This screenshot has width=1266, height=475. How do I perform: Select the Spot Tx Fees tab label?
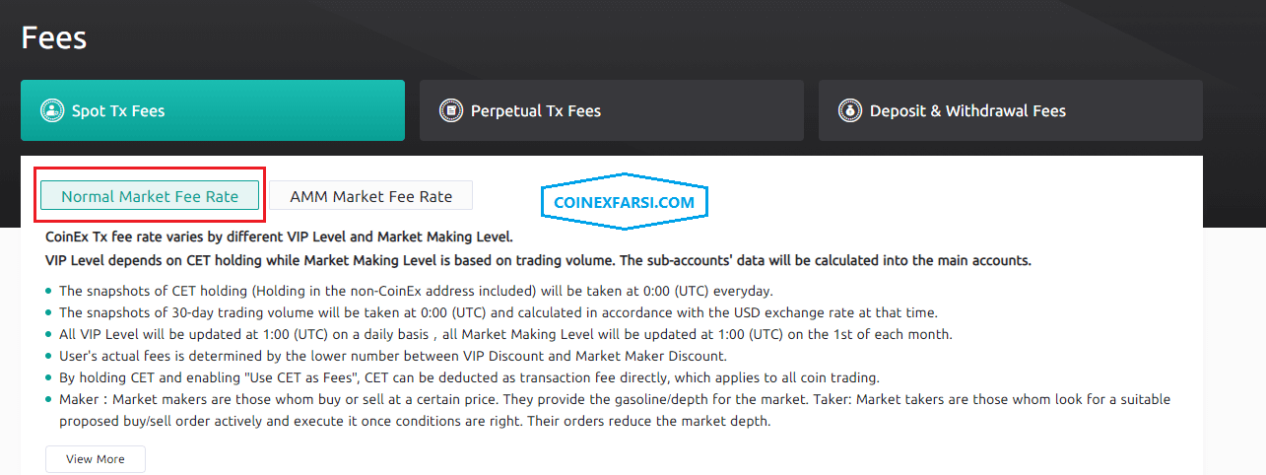(118, 110)
